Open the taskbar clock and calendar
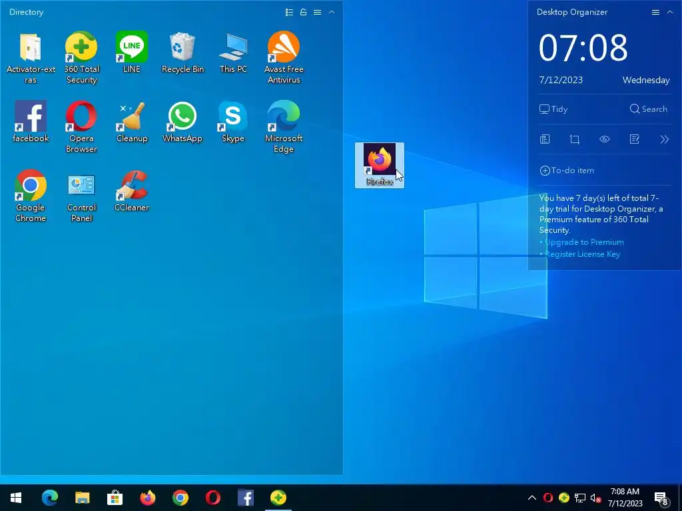The width and height of the screenshot is (682, 511). point(625,498)
